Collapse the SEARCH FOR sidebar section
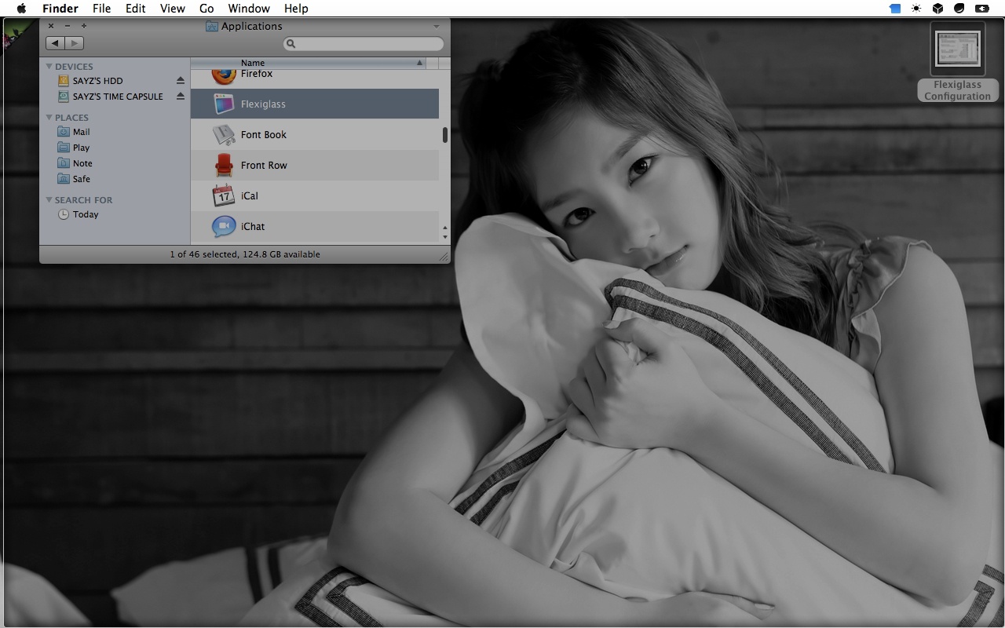 pyautogui.click(x=49, y=200)
